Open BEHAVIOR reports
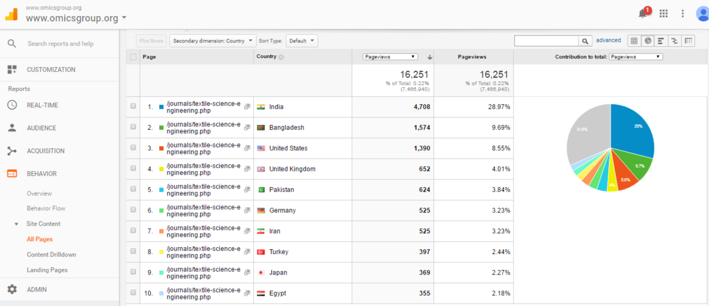The image size is (709, 306). point(41,174)
